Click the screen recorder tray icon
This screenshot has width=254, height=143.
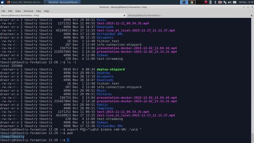(220, 2)
